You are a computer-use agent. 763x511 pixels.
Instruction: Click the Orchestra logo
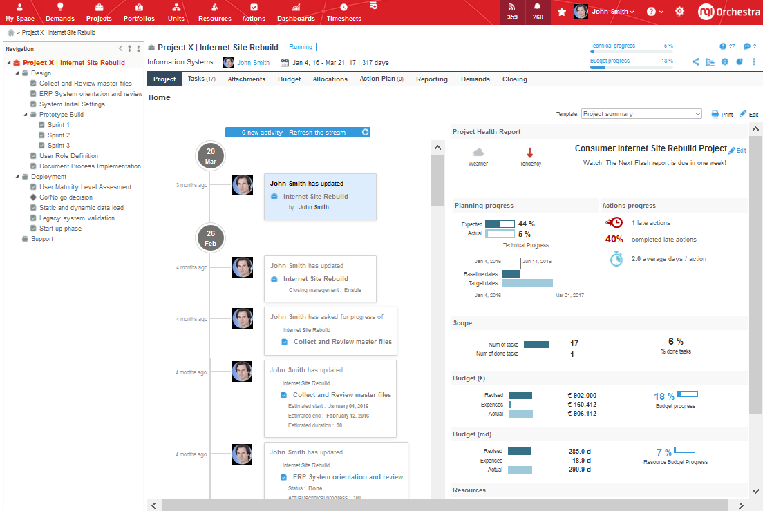coord(728,12)
